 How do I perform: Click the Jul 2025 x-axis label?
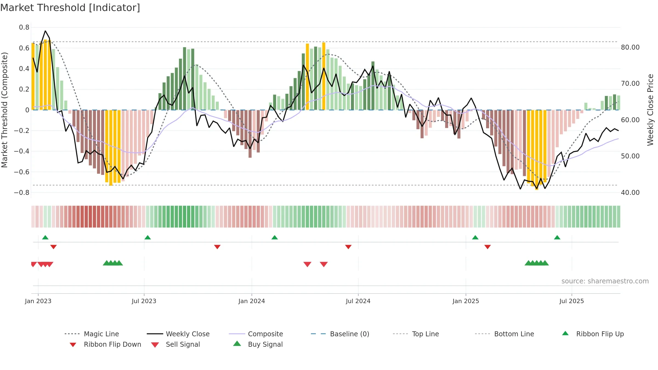pos(572,301)
